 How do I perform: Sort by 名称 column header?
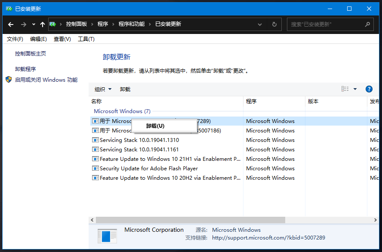pos(166,101)
